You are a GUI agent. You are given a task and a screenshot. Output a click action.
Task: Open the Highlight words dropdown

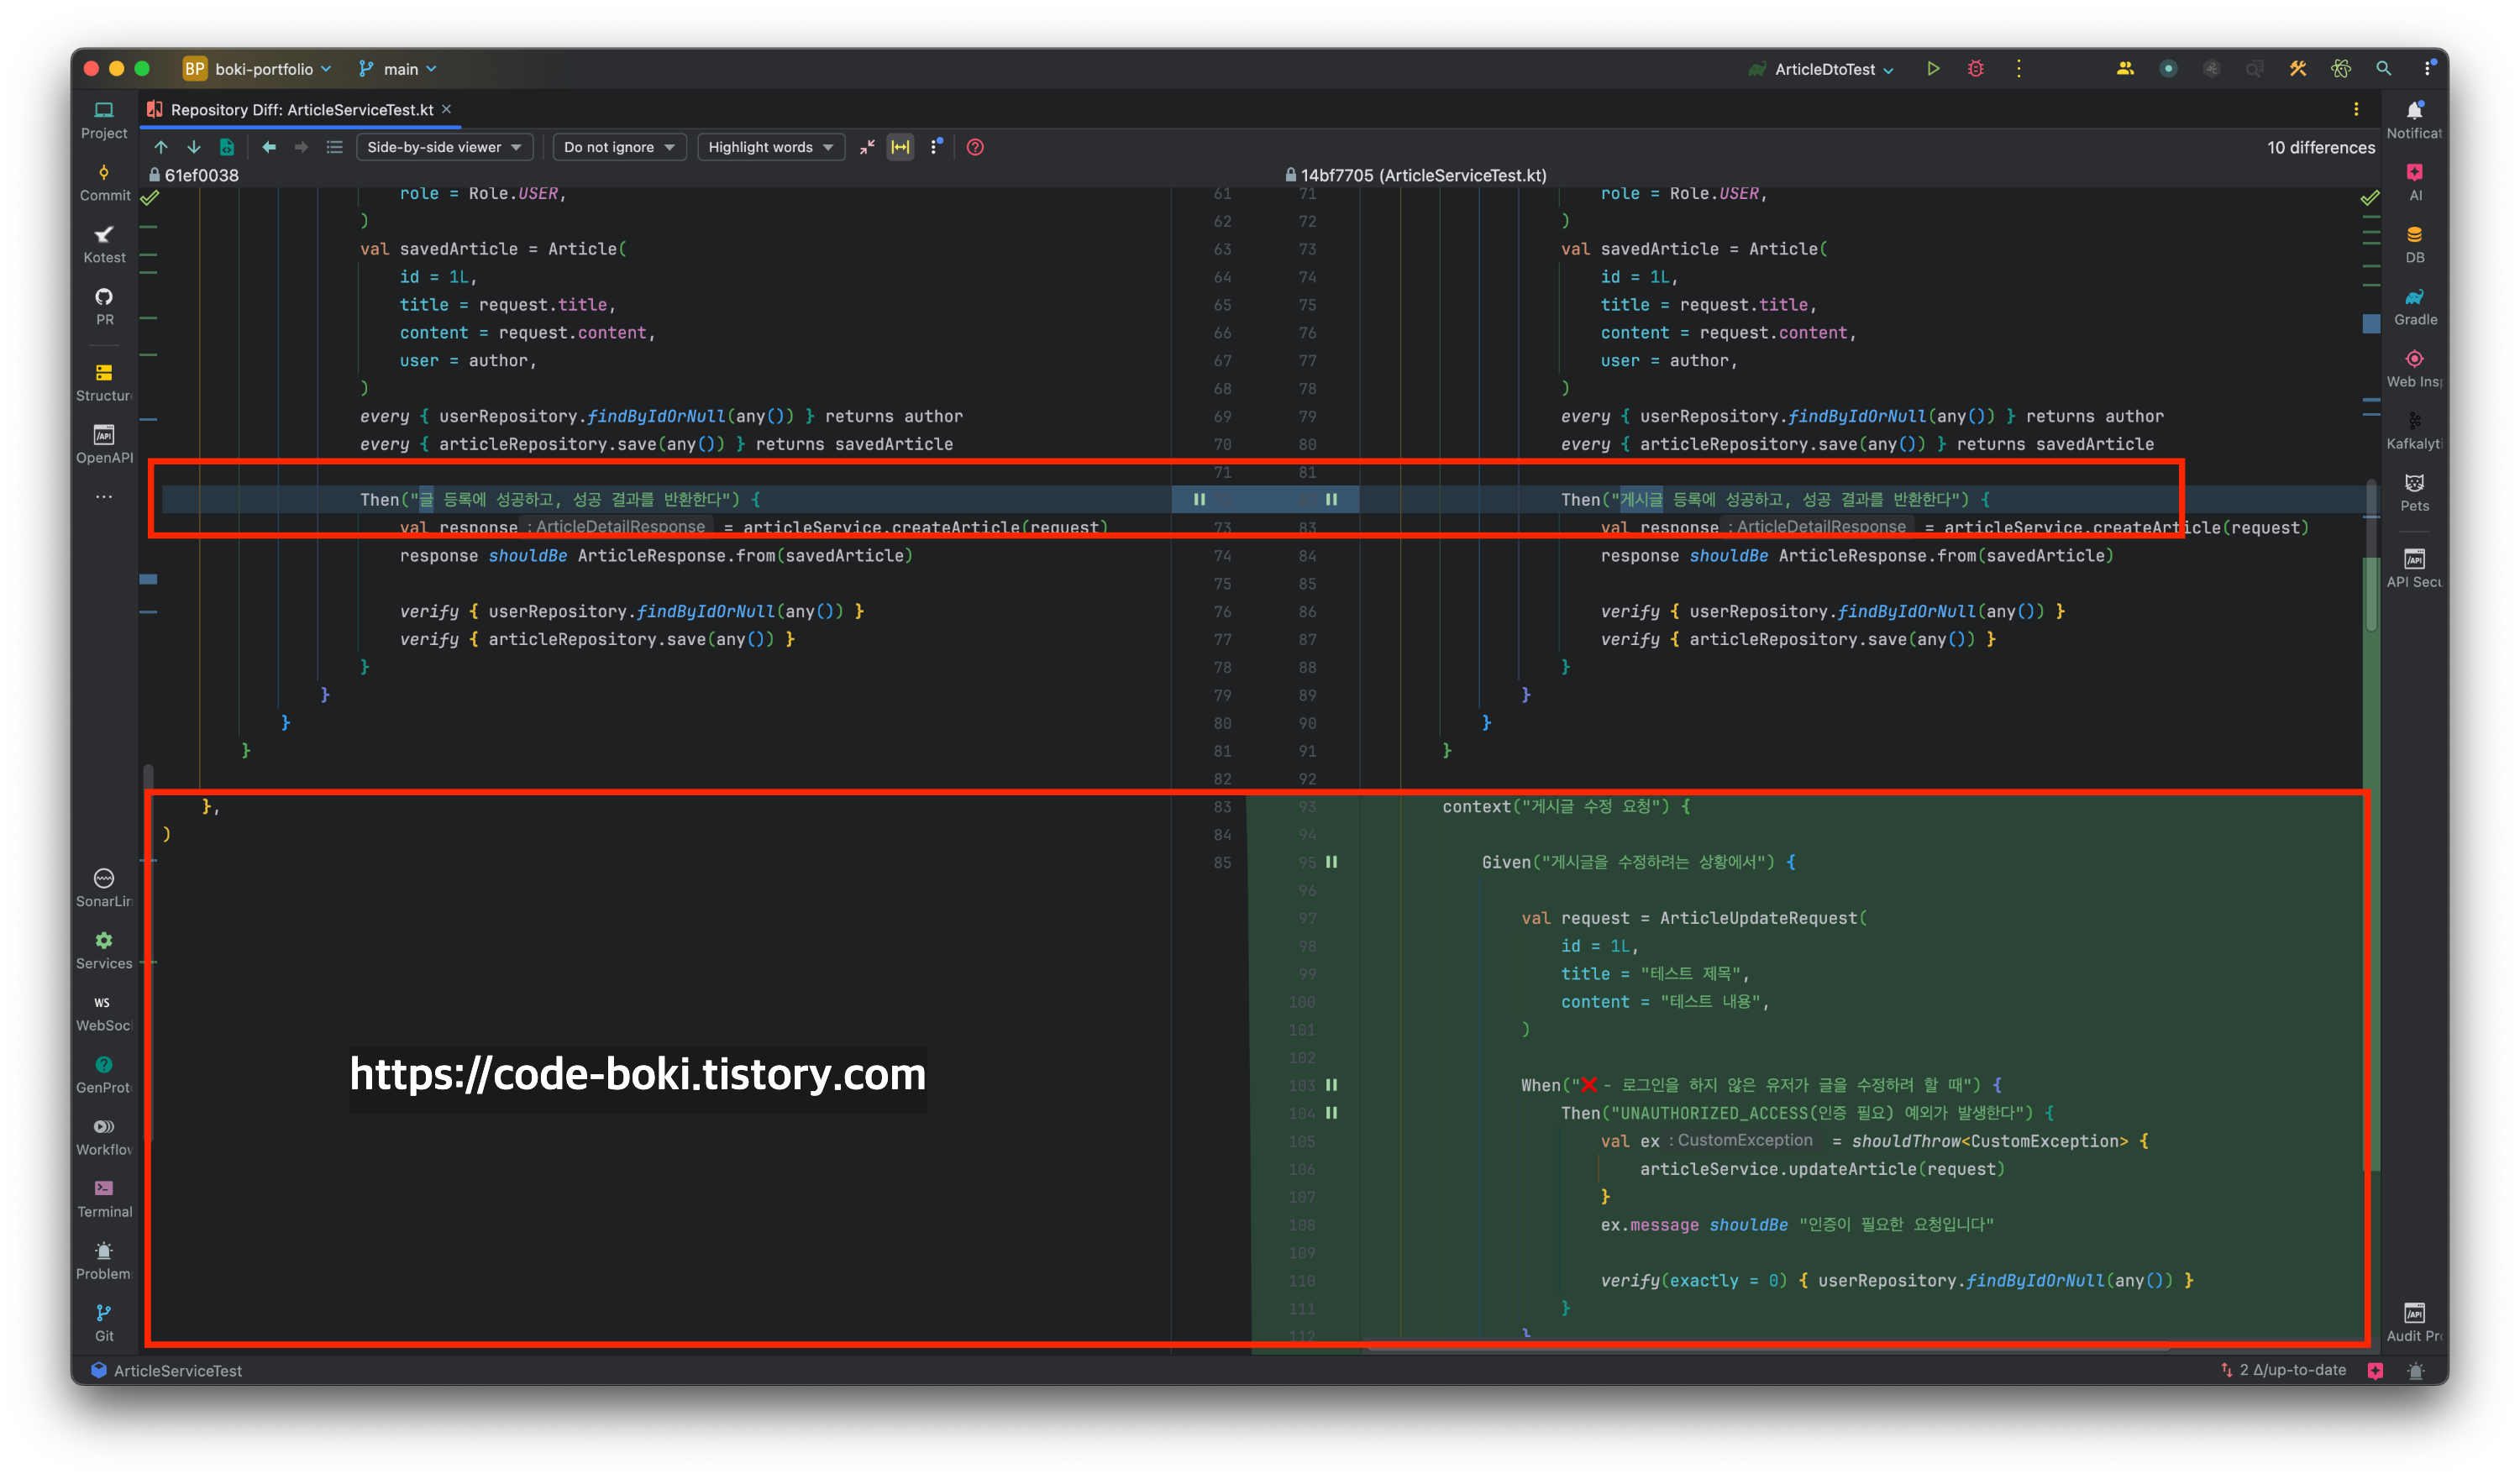coord(770,147)
